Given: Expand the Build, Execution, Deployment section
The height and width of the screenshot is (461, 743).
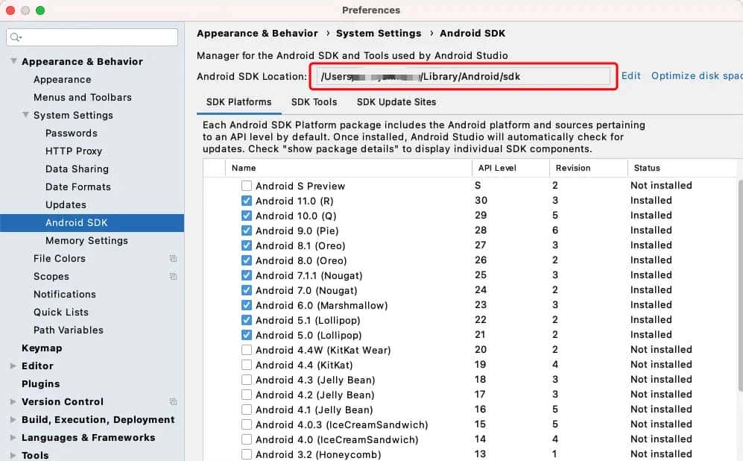Looking at the screenshot, I should click(x=13, y=420).
